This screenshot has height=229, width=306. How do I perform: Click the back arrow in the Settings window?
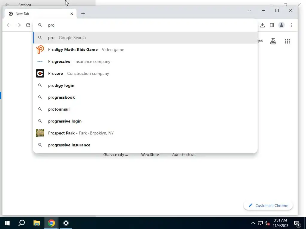(7, 4)
